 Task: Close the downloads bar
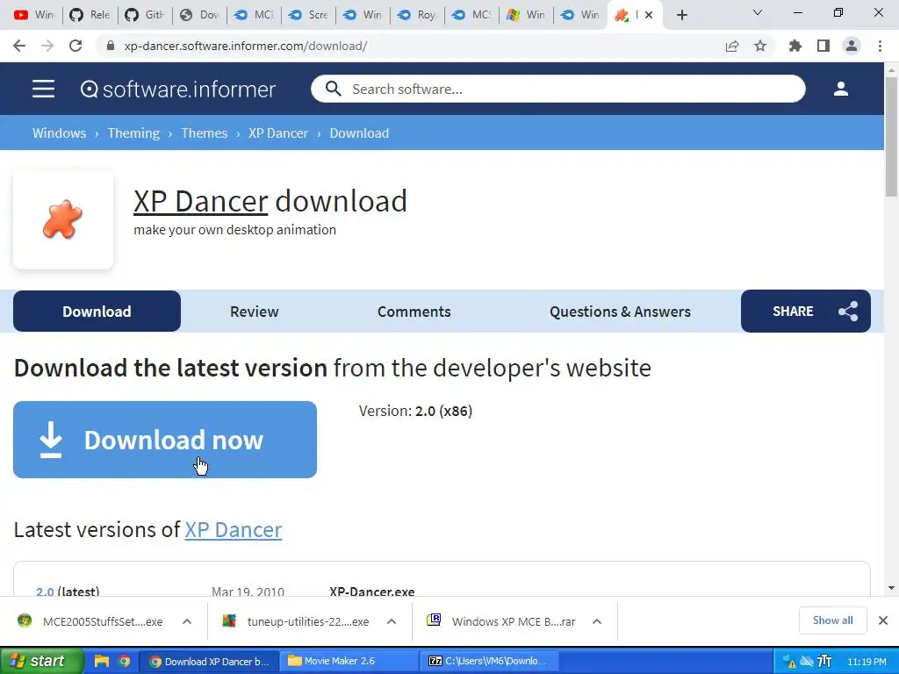pyautogui.click(x=883, y=620)
